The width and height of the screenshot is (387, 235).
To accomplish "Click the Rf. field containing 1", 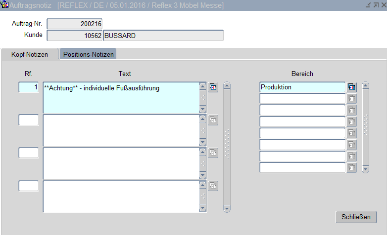I will pyautogui.click(x=29, y=87).
